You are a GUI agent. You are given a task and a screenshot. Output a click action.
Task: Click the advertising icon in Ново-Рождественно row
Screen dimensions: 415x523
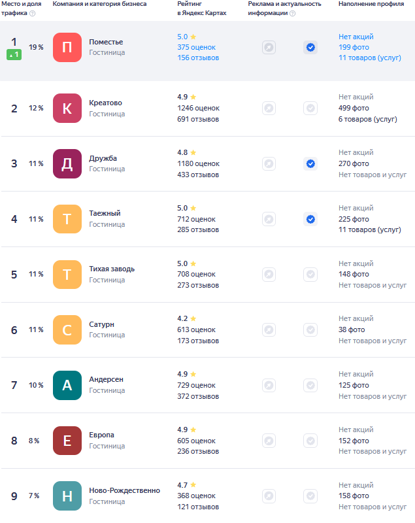pyautogui.click(x=269, y=496)
